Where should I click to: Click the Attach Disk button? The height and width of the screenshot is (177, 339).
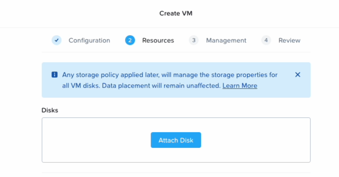click(176, 140)
